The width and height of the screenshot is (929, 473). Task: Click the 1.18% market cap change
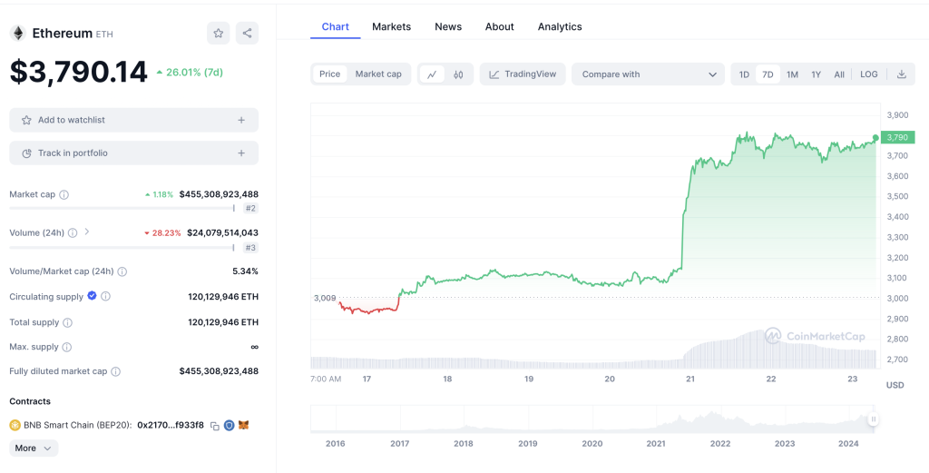[x=160, y=194]
